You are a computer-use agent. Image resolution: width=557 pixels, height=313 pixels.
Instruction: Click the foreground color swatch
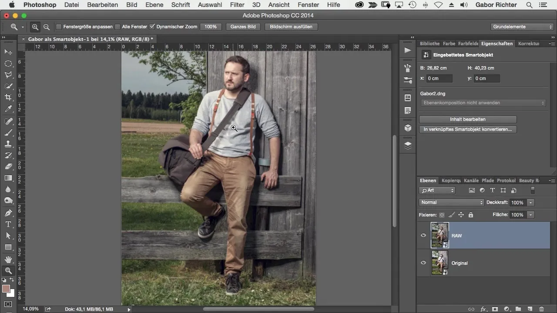[x=6, y=289]
